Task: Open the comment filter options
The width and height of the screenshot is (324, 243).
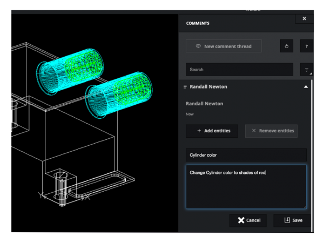Action: coord(306,70)
